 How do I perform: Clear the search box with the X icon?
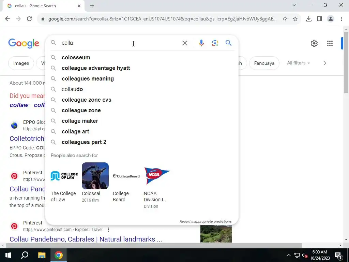pos(184,43)
